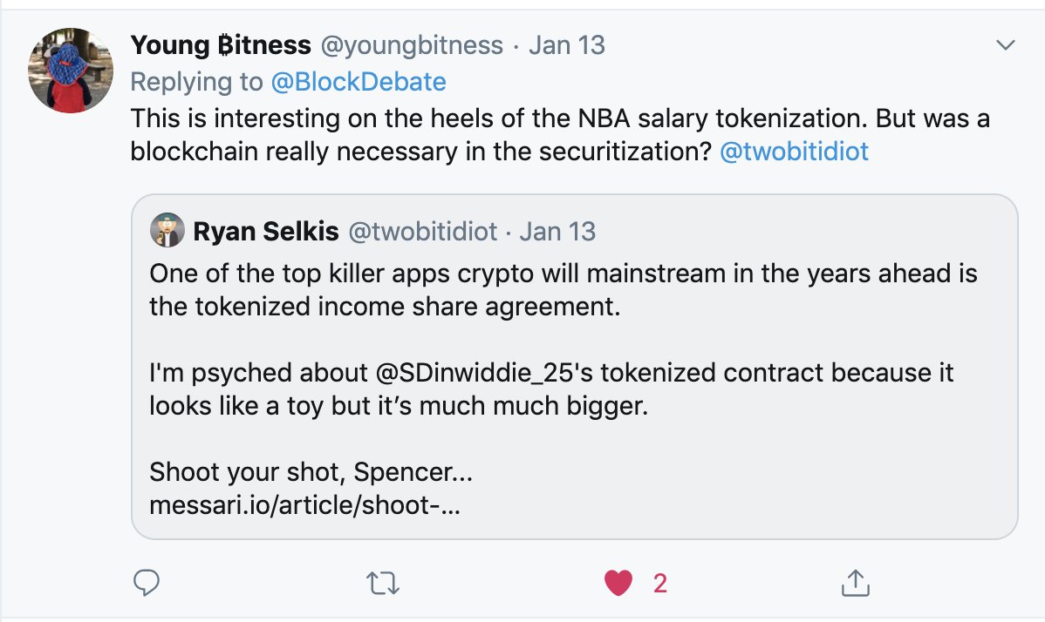
Task: Open Young Bitness profile avatar
Action: (x=71, y=71)
